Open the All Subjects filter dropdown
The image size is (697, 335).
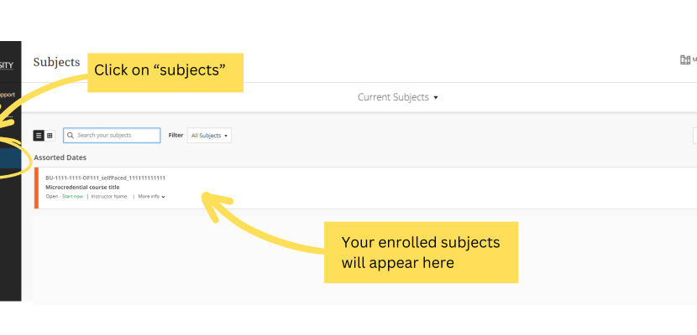coord(209,135)
